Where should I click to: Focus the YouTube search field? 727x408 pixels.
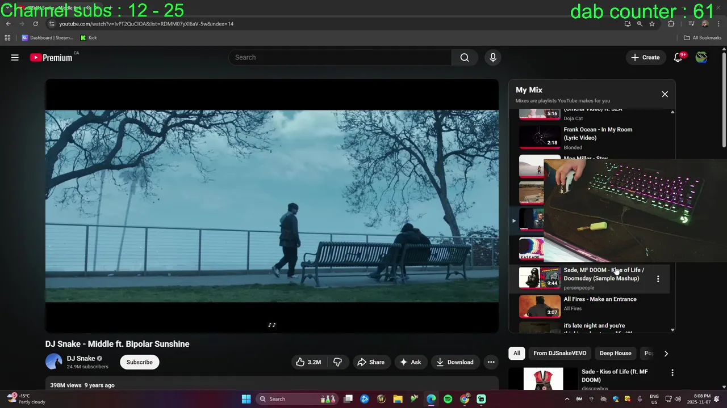click(340, 57)
